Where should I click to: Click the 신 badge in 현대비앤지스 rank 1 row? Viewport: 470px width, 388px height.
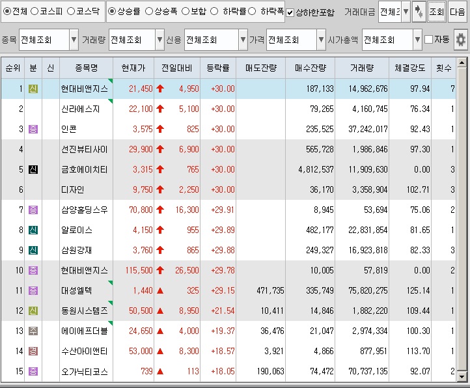pos(33,89)
